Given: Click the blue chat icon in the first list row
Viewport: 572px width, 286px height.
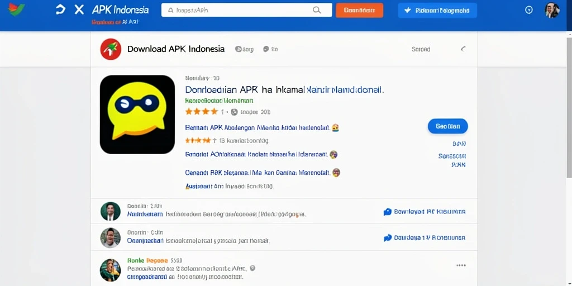Looking at the screenshot, I should pos(388,212).
